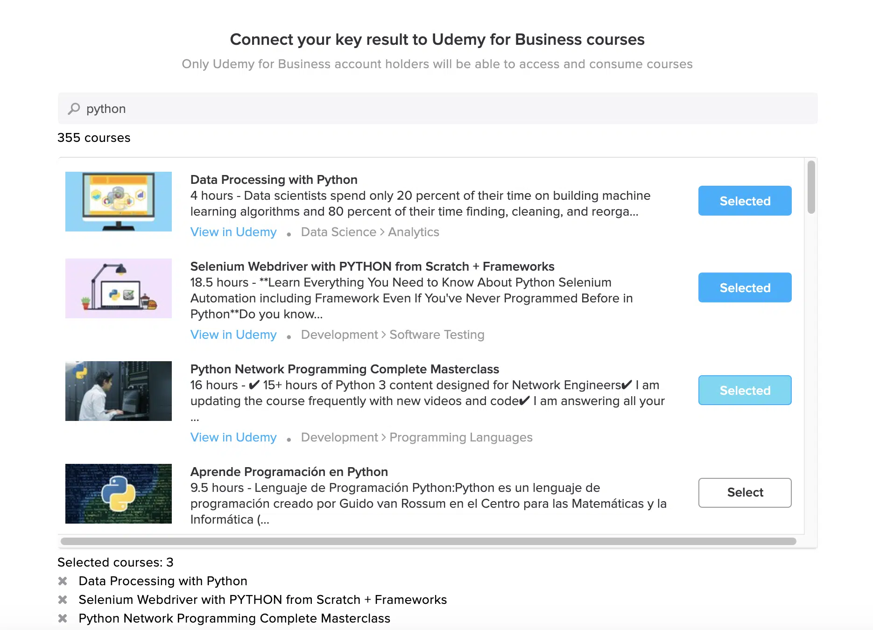Click the vertical scrollbar of the course list

(x=811, y=187)
